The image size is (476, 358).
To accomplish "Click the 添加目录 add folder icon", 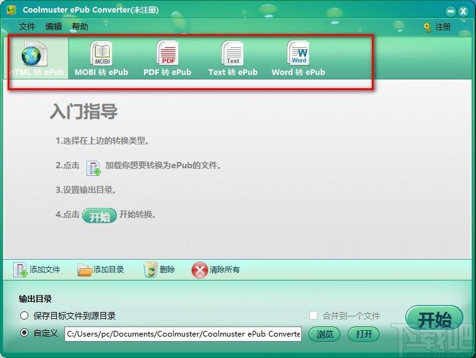I will coord(85,270).
